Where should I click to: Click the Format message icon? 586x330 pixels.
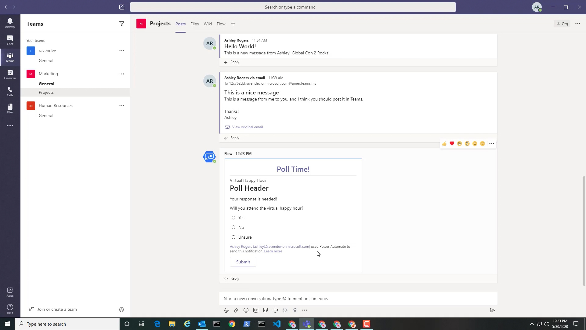pos(226,310)
